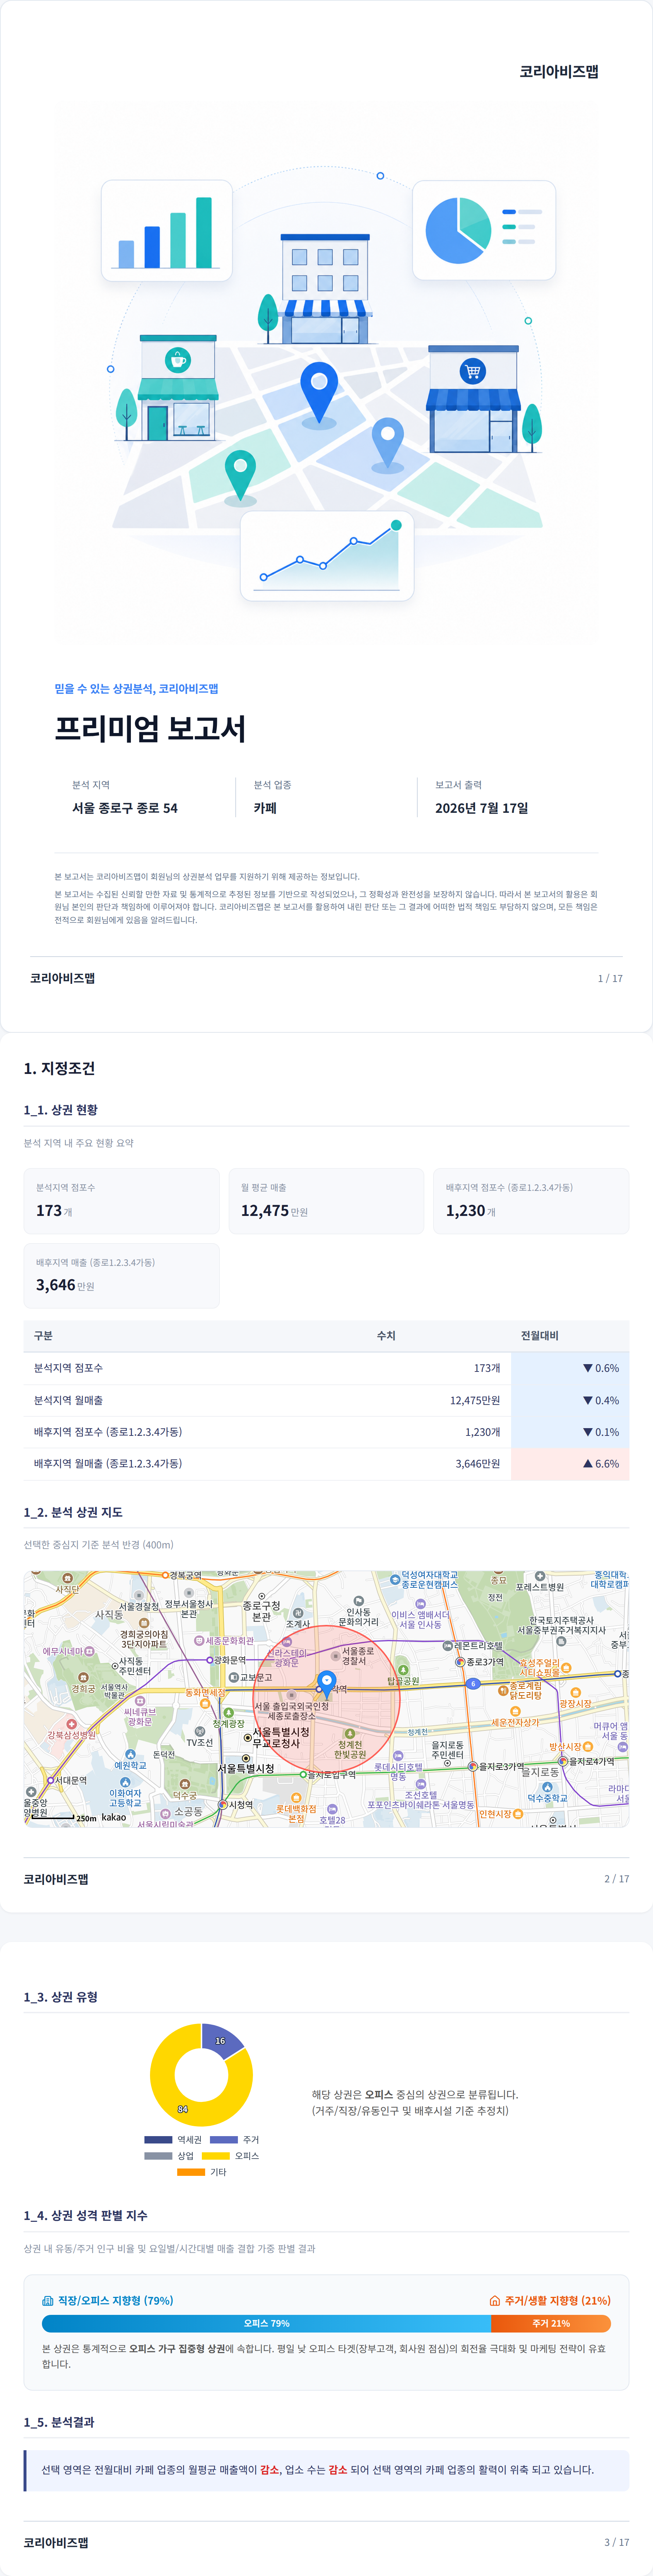Click the 분석지역 점포수 173개 summary card
The width and height of the screenshot is (653, 2576).
121,1201
